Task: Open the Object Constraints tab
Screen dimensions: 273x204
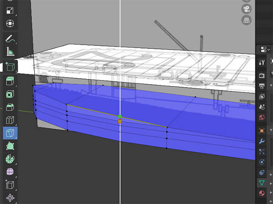Action: (261, 173)
